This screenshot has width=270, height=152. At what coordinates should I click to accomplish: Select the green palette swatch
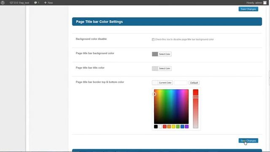pos(178,127)
